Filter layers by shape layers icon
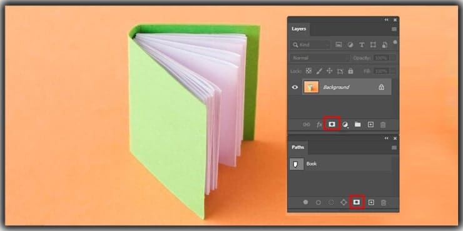The image size is (463, 231). (x=373, y=45)
